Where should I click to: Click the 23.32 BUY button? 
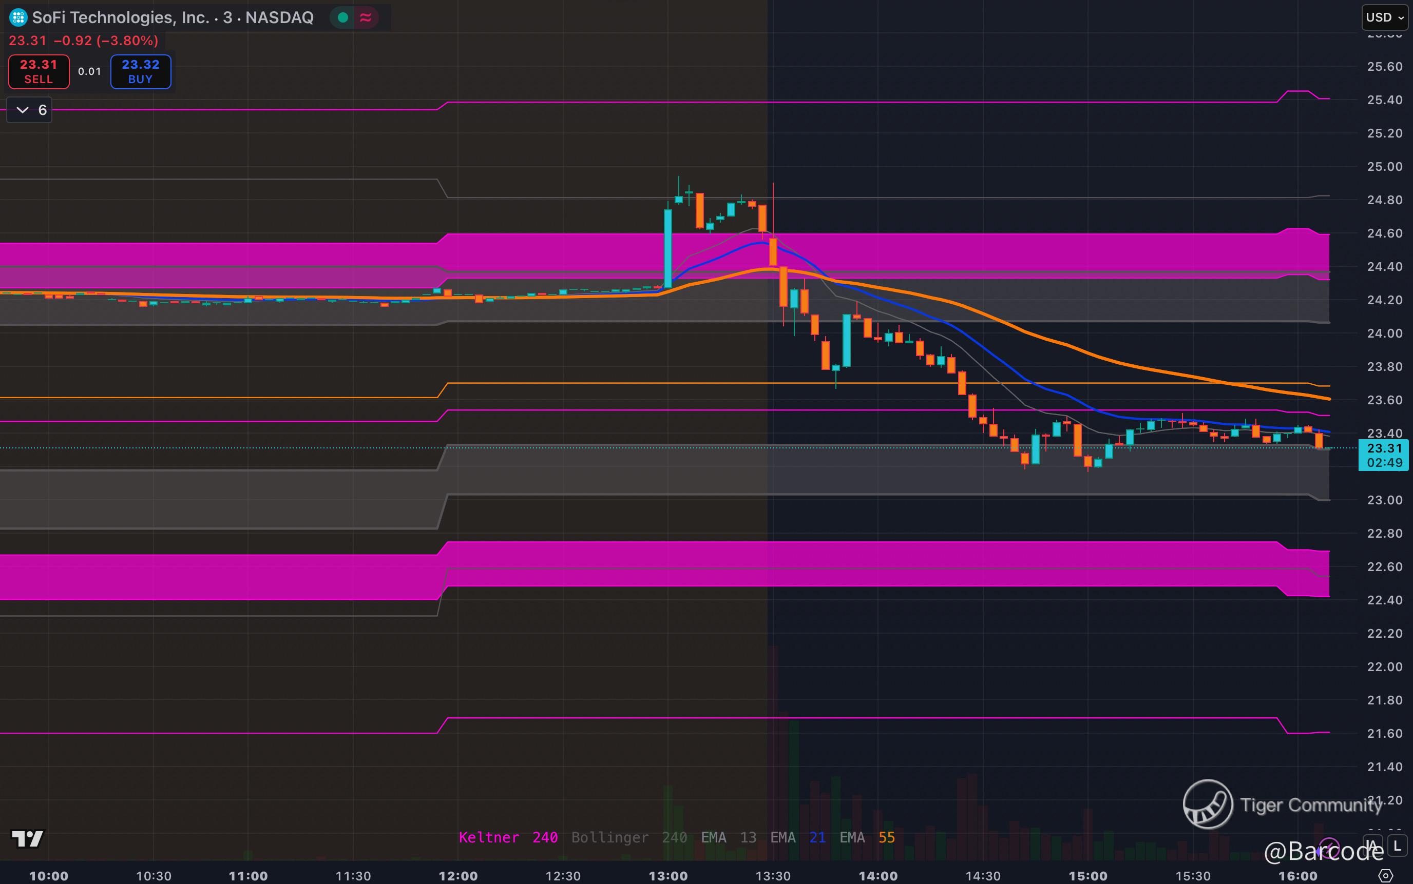pyautogui.click(x=140, y=71)
